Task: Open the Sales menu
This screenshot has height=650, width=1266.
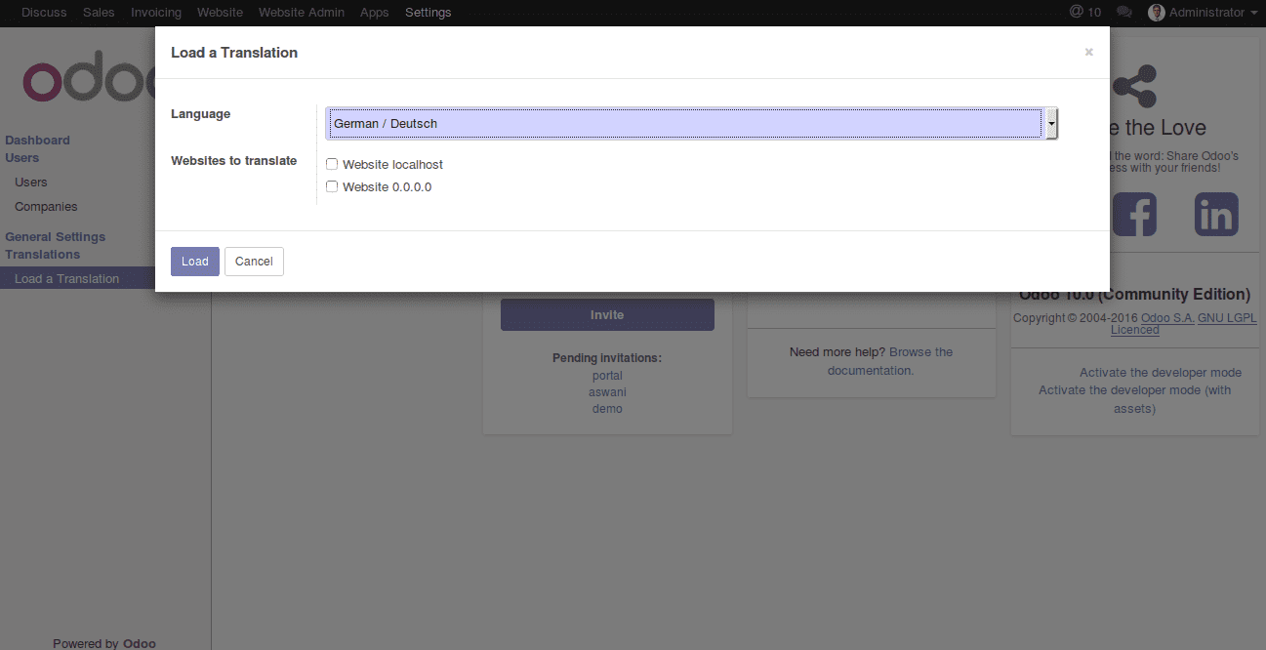Action: pyautogui.click(x=99, y=13)
